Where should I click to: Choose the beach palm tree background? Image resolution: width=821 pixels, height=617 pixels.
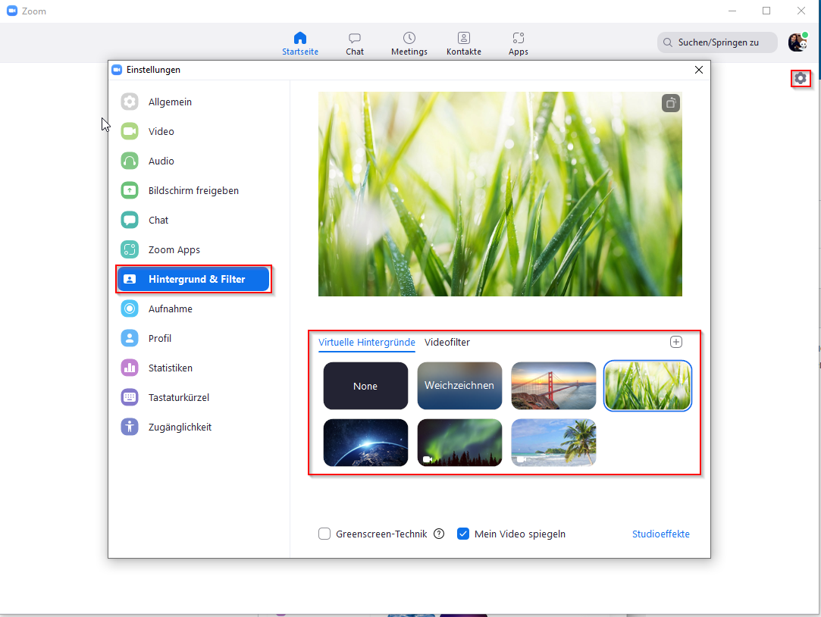(x=553, y=442)
